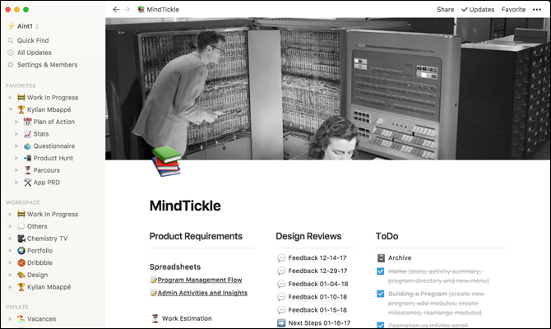The image size is (551, 329).
Task: Expand Chemistry TV in Workspace
Action: (x=10, y=239)
